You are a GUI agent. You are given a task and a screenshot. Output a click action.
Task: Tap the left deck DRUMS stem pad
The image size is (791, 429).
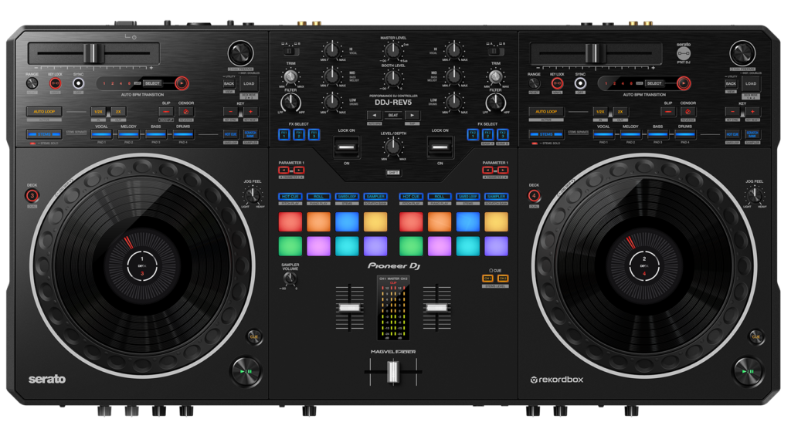[x=183, y=134]
